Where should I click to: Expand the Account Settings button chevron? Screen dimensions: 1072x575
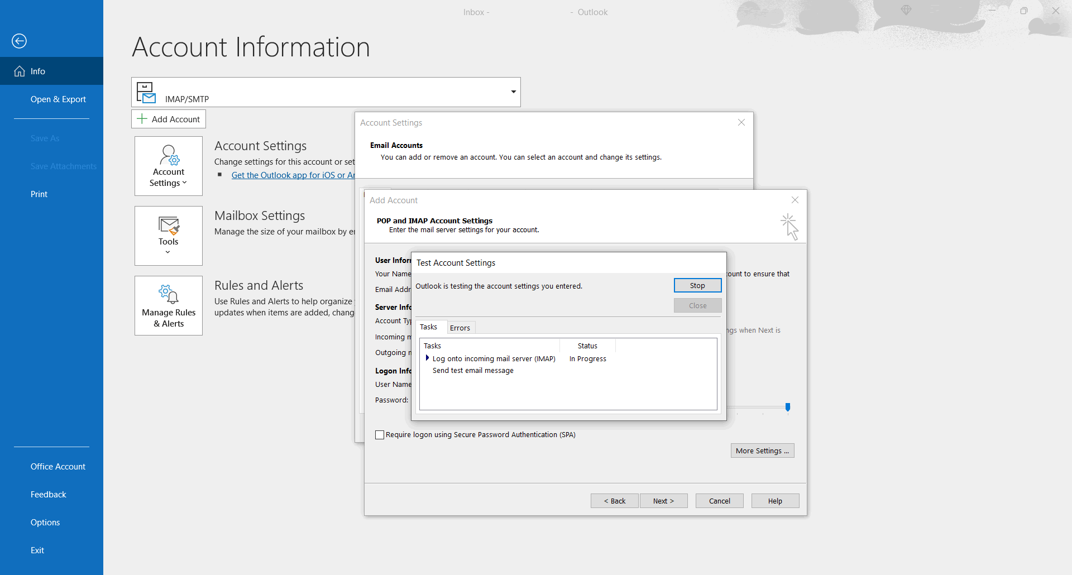[185, 183]
